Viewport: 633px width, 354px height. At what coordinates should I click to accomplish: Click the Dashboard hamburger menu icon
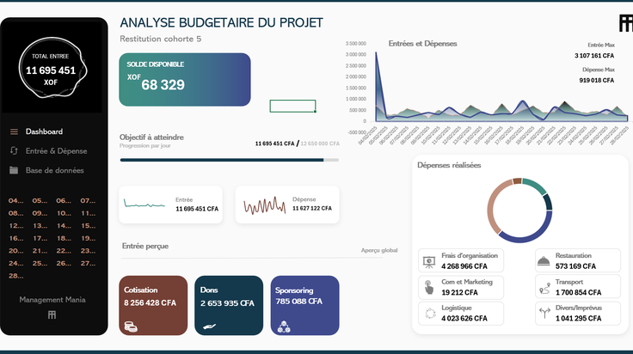(x=14, y=131)
